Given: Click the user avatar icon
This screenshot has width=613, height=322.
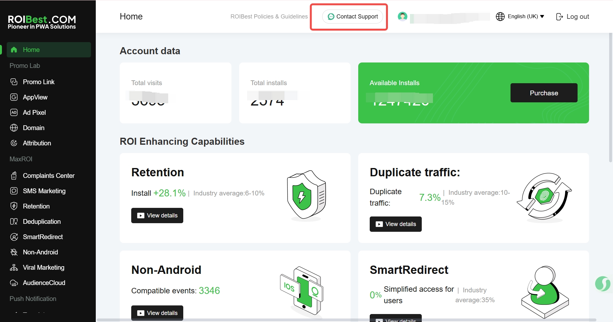Looking at the screenshot, I should pyautogui.click(x=403, y=16).
